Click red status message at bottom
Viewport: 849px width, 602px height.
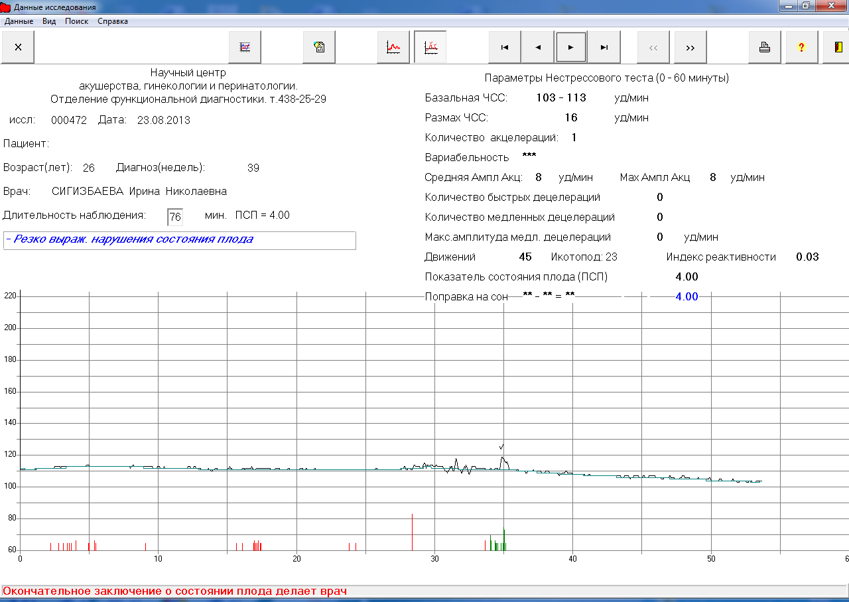(175, 591)
